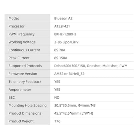This screenshot has width=139, height=139.
Task: Click the Mounting Hole Spacing label
Action: (x=27, y=105)
